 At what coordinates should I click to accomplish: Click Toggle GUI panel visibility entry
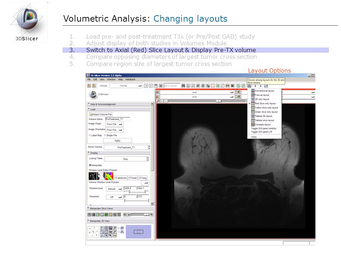(264, 128)
